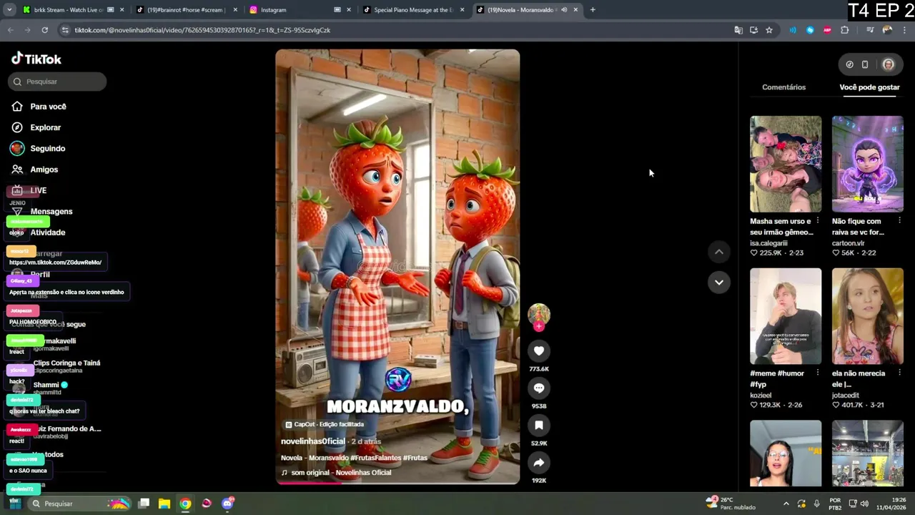Switch to Você pode gostar tab
Viewport: 915px width, 515px height.
(869, 87)
